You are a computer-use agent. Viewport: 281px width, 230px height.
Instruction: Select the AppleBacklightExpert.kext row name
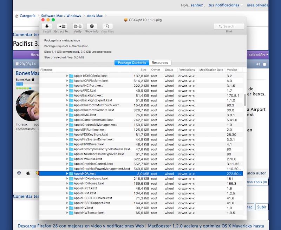pyautogui.click(x=93, y=100)
